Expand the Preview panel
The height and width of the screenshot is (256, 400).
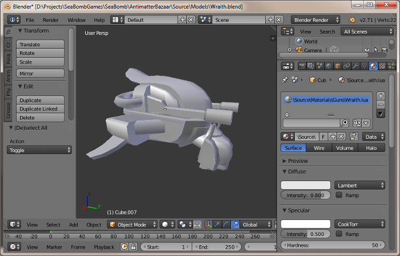tap(284, 161)
